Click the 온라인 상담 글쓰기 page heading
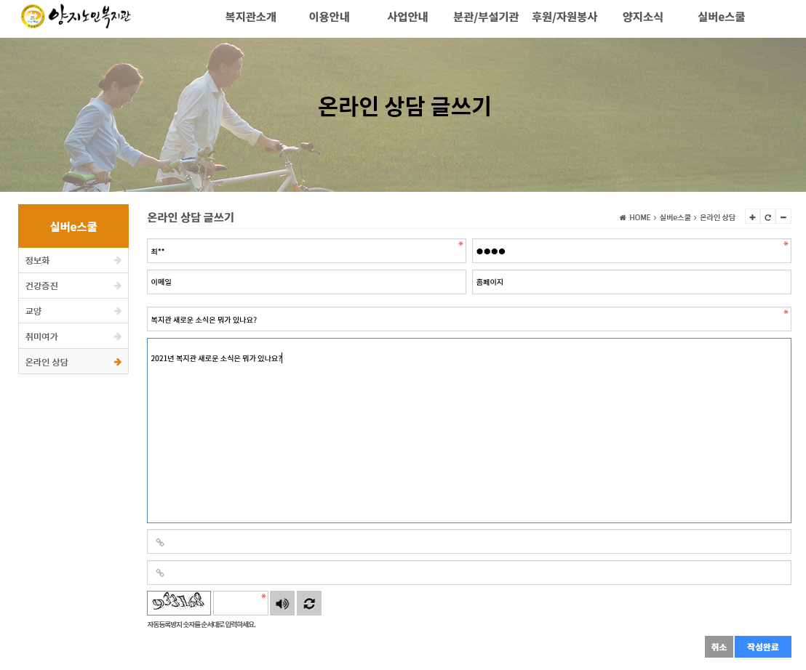 coord(191,217)
